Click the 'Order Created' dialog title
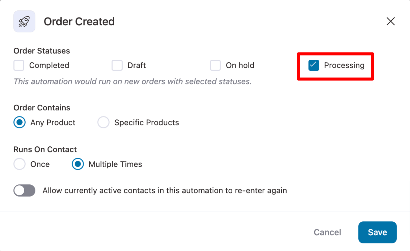Image resolution: width=410 pixels, height=251 pixels. click(x=79, y=22)
